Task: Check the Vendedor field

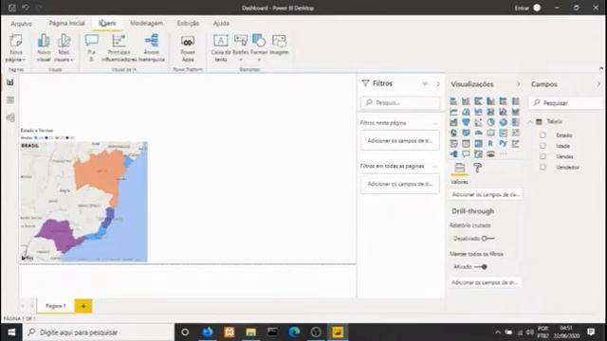Action: (543, 168)
